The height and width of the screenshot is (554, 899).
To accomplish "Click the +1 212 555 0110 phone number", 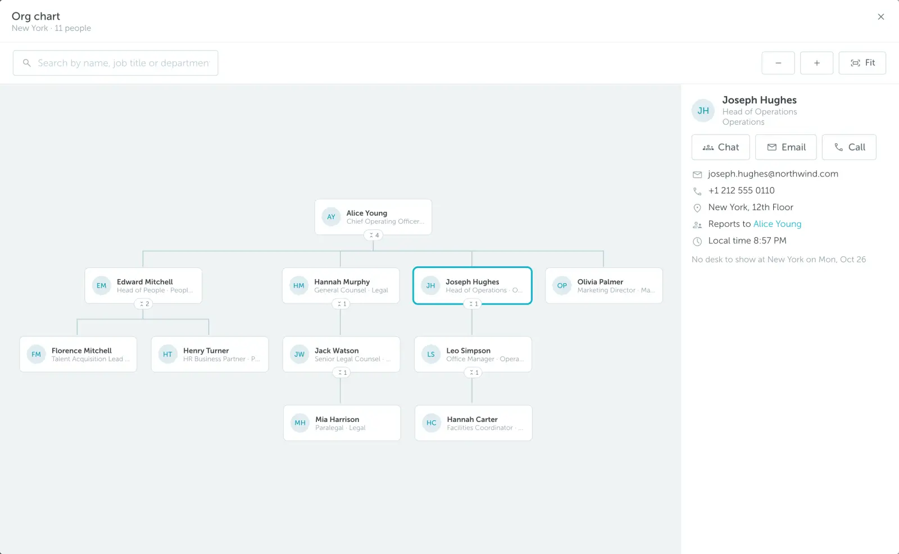I will point(741,190).
